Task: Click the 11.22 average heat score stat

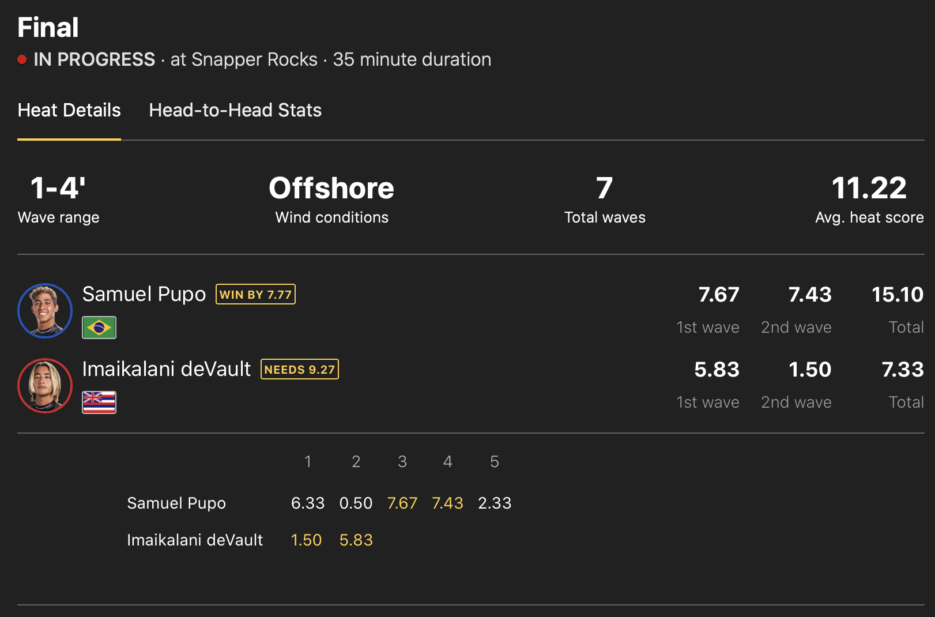Action: (869, 189)
